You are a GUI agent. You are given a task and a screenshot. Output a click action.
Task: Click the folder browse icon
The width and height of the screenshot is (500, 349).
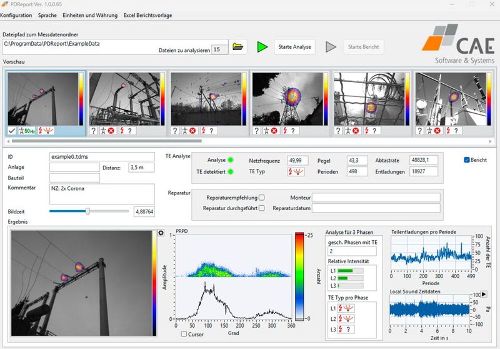(238, 46)
